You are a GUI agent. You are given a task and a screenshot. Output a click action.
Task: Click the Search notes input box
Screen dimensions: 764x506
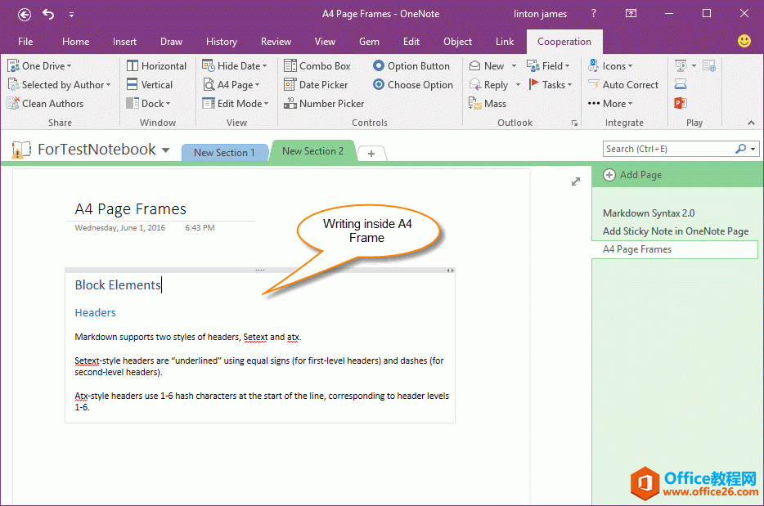[668, 149]
